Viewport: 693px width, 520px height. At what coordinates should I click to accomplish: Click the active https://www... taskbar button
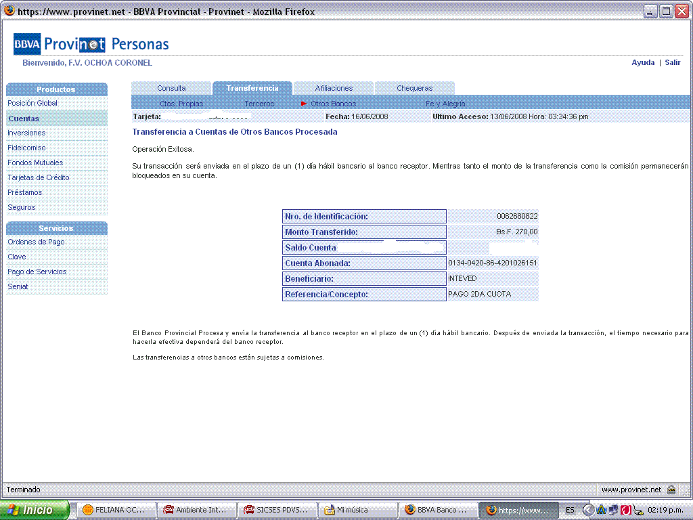point(519,510)
